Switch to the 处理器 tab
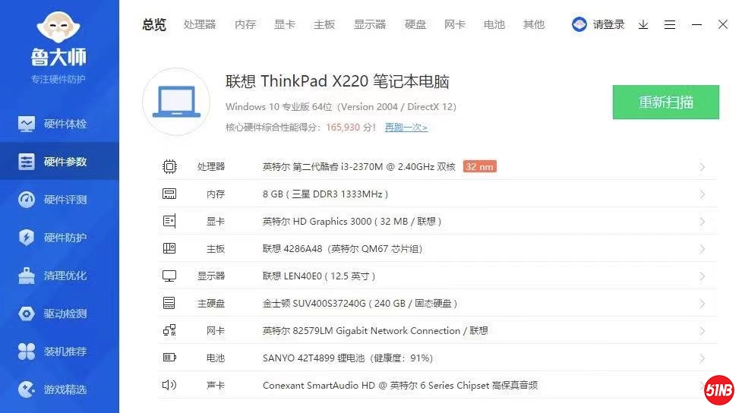This screenshot has height=413, width=742. click(x=200, y=24)
